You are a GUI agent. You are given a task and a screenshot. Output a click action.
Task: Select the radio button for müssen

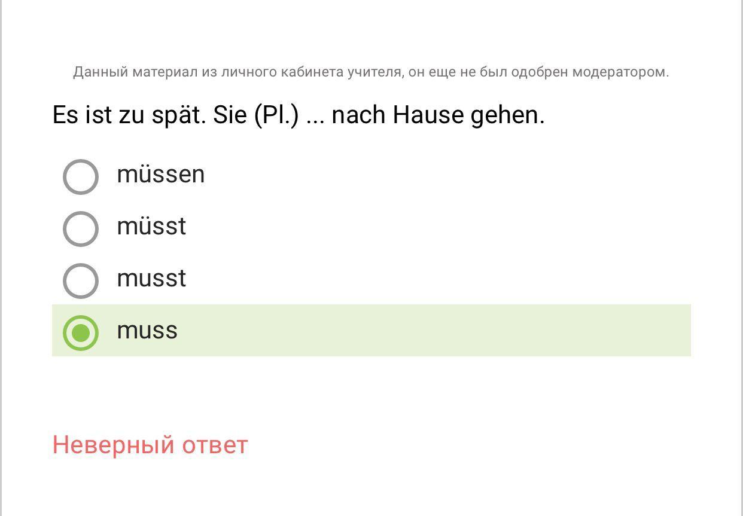click(x=80, y=176)
